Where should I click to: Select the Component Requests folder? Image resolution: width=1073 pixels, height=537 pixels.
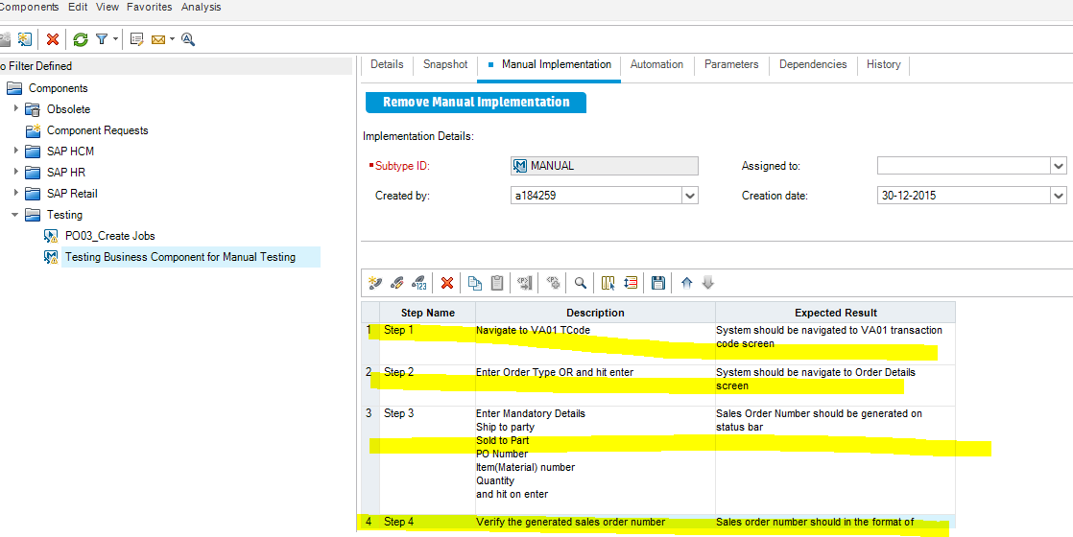(97, 130)
